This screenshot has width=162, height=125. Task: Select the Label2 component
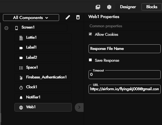point(43,57)
